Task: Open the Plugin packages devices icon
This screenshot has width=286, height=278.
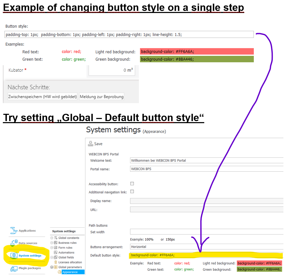Action: [14, 268]
